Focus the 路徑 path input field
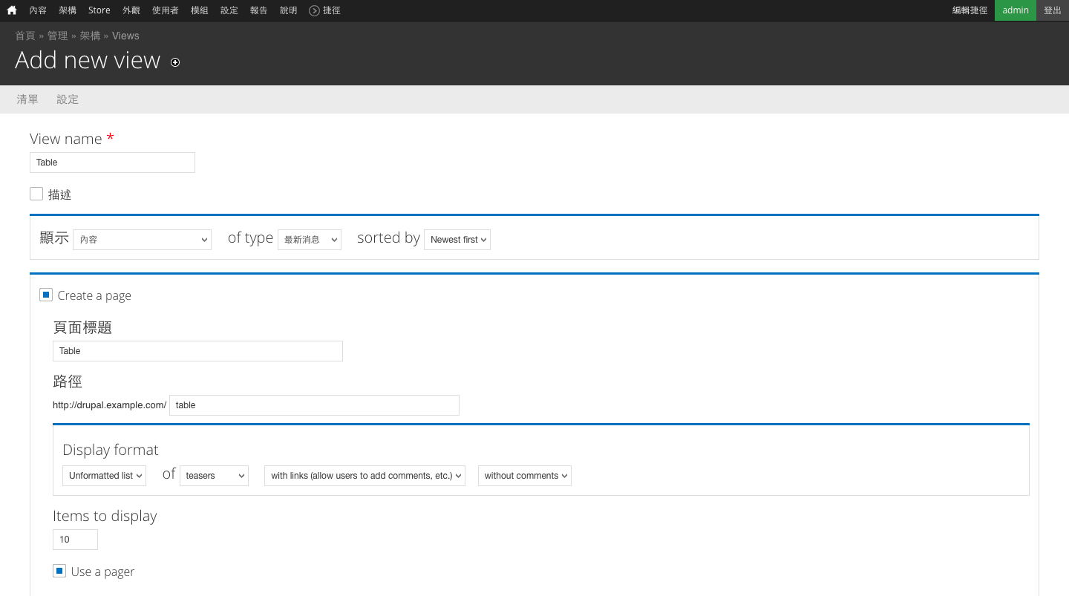The image size is (1069, 596). pyautogui.click(x=314, y=405)
